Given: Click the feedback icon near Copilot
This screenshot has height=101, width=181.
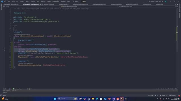Looking at the screenshot, I should click(x=162, y=1).
